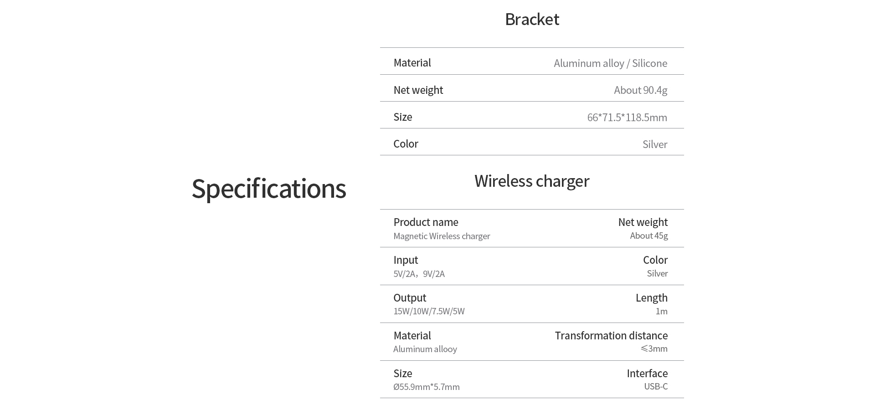
Task: Click the Product name label
Action: point(426,222)
